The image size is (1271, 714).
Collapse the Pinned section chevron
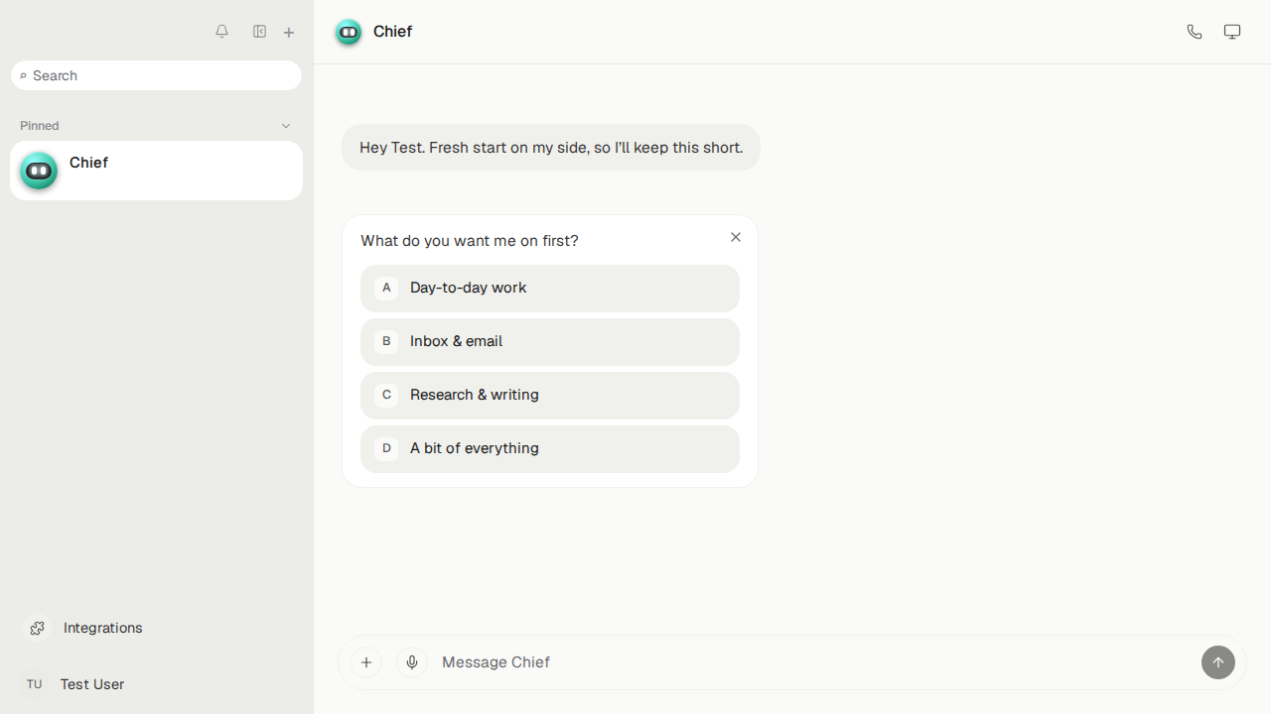pos(286,126)
